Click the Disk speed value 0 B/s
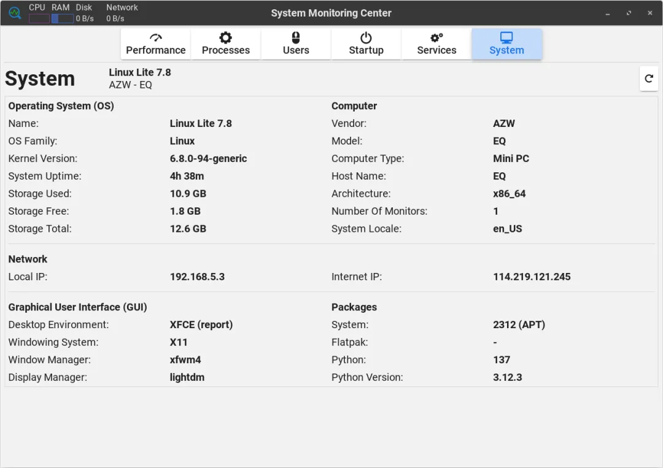Screen dimensions: 663x468 click(x=85, y=18)
